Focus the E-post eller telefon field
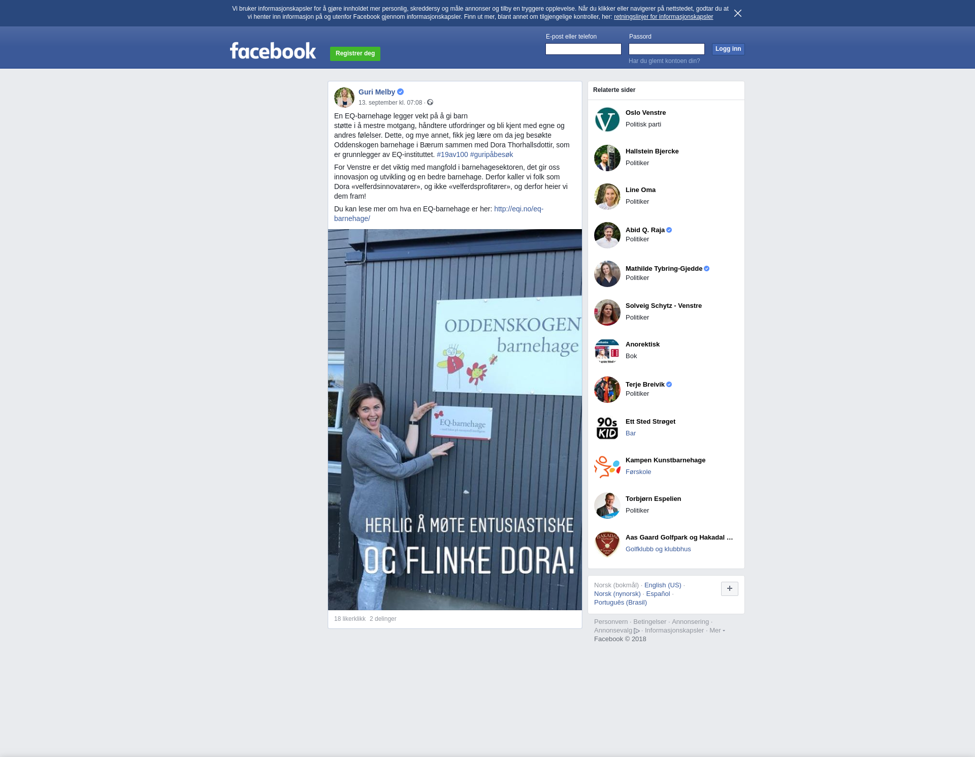Image resolution: width=975 pixels, height=757 pixels. [x=583, y=49]
